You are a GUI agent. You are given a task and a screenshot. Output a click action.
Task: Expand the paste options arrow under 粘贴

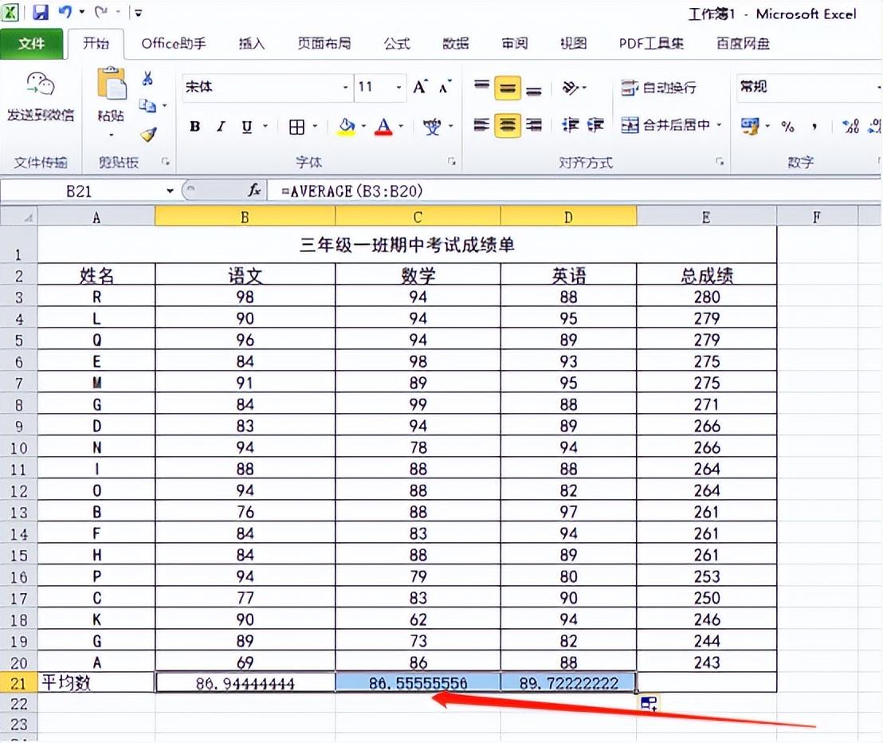click(112, 135)
